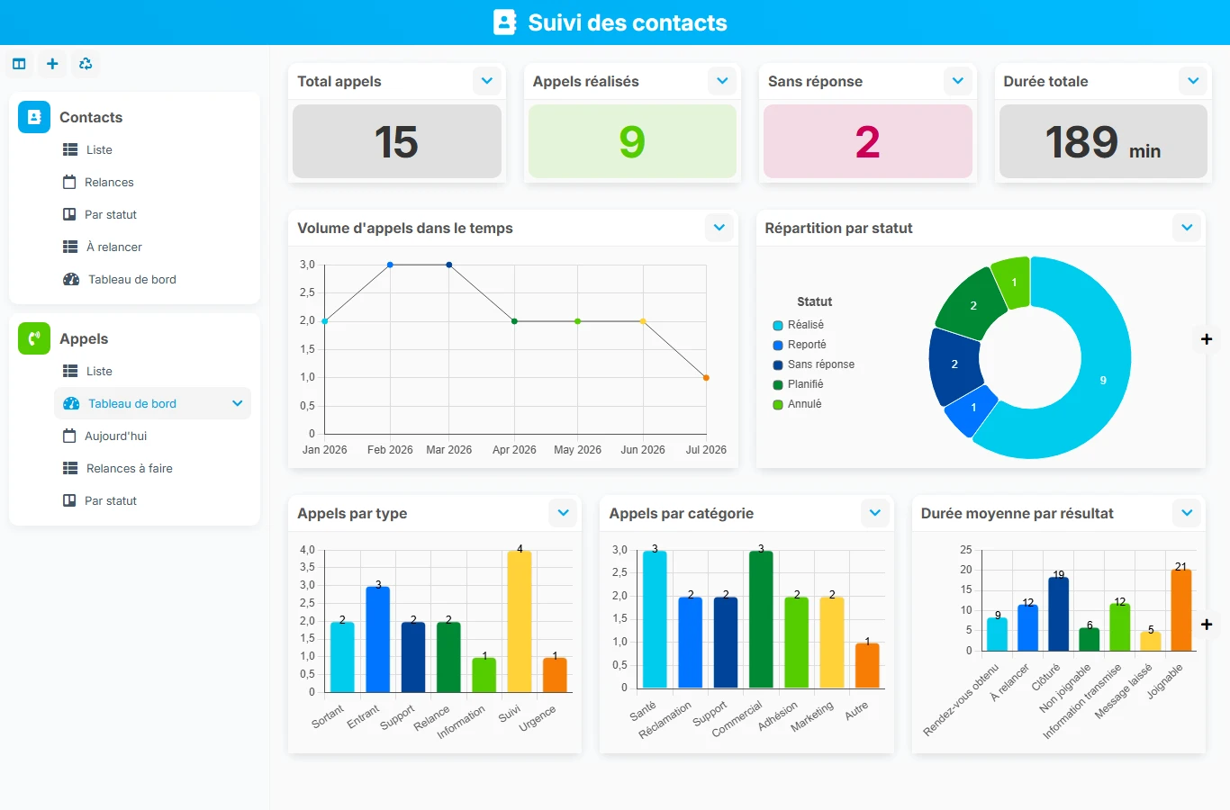Screen dimensions: 1230x810
Task: Toggle Sans réponse legend entry
Action: pyautogui.click(x=814, y=364)
